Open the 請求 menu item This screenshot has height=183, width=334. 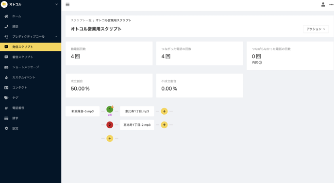tap(31, 118)
